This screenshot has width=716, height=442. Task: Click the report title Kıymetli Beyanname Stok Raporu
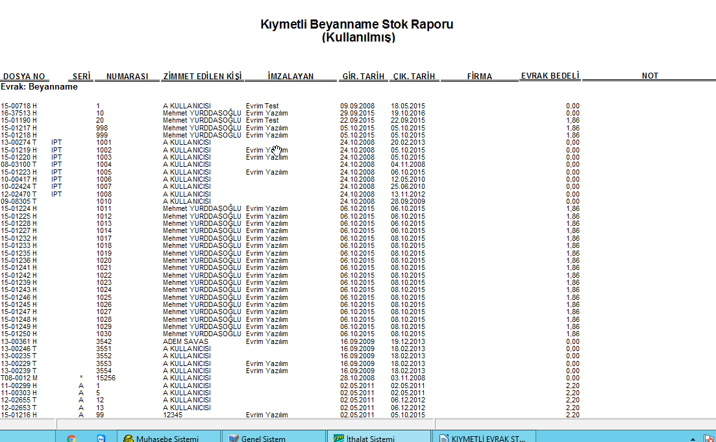(x=356, y=24)
